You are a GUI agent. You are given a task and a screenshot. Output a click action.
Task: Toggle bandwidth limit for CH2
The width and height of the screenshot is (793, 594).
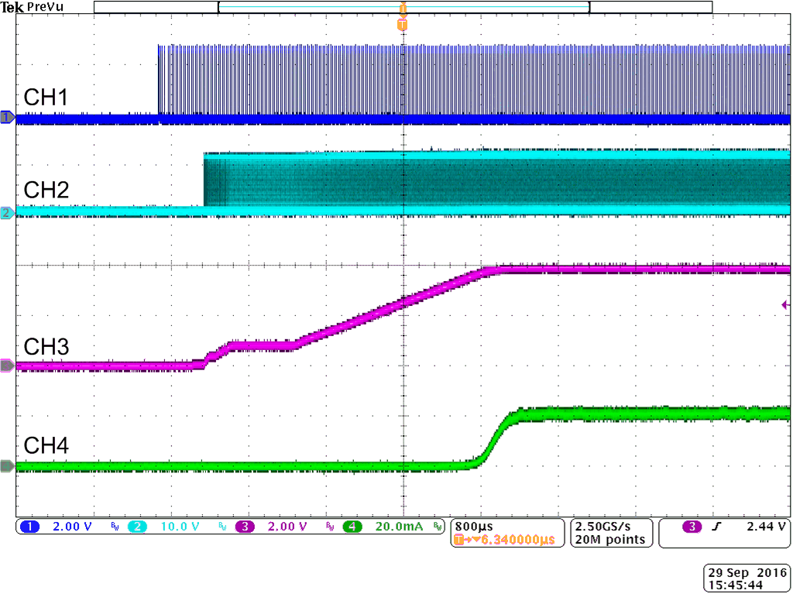tap(221, 527)
